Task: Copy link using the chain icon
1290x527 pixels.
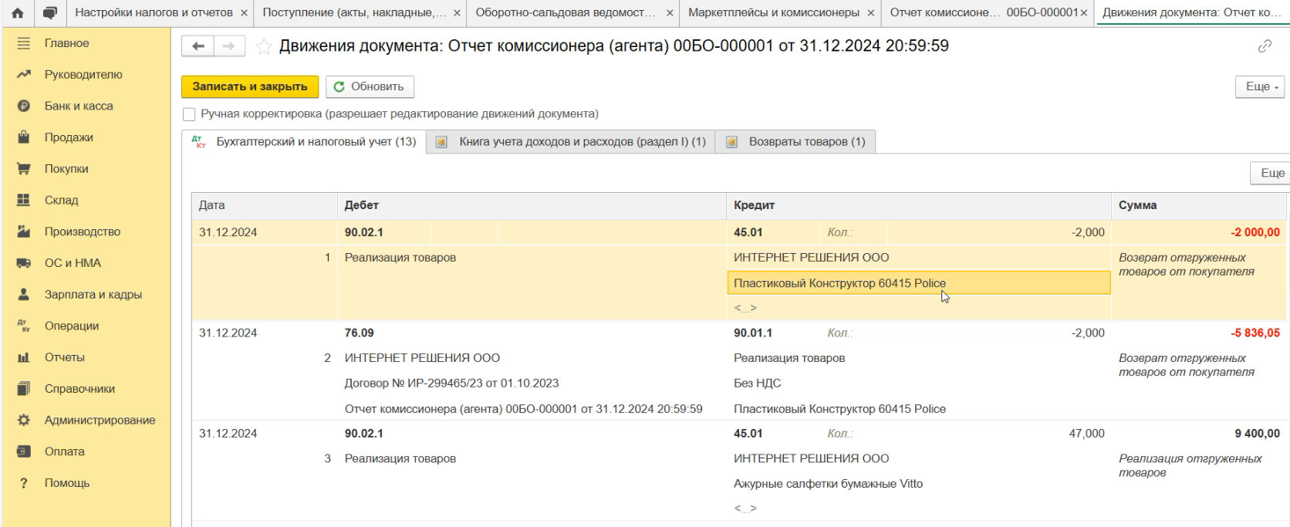Action: point(1264,46)
